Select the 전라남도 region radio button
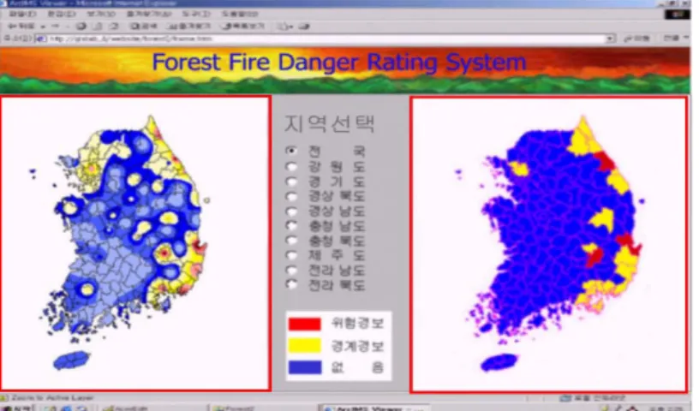This screenshot has width=699, height=411. [291, 270]
